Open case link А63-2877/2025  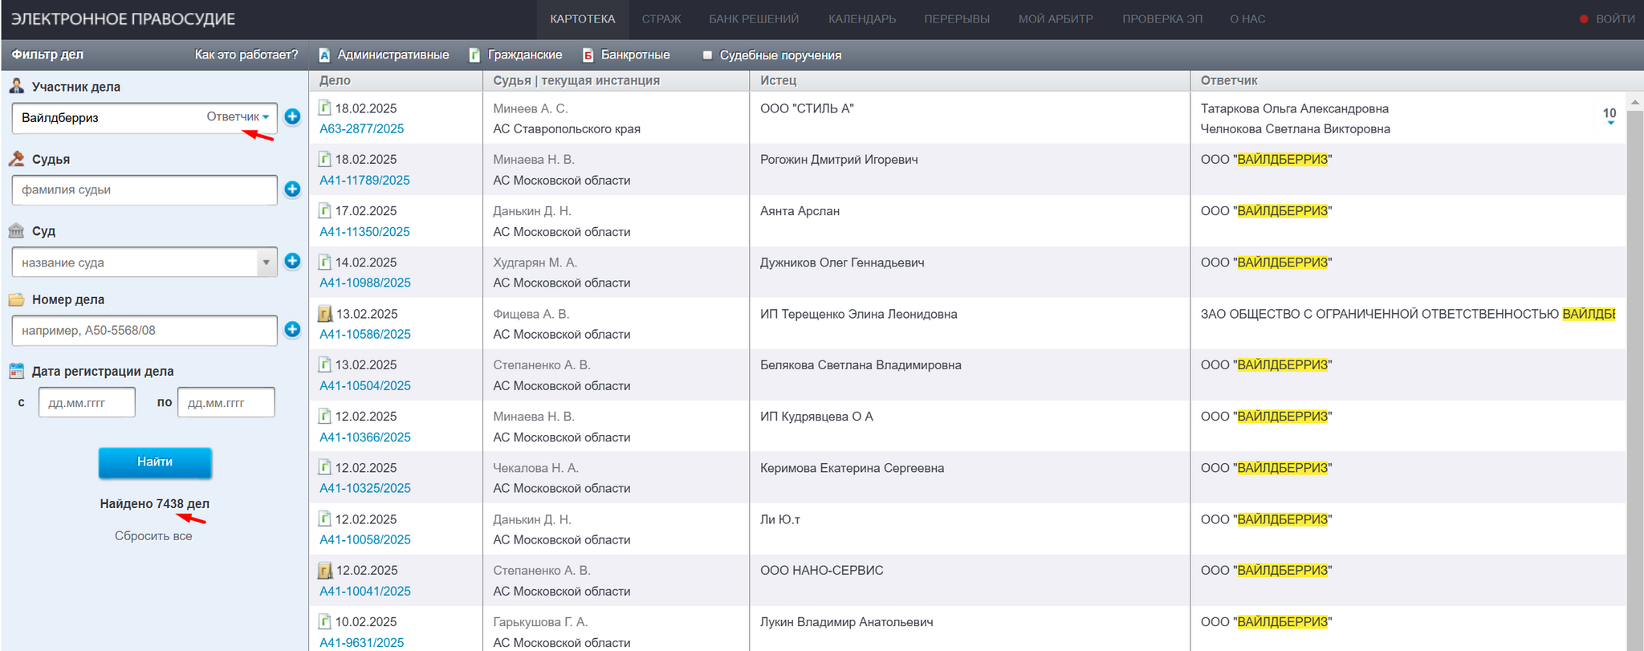click(362, 128)
